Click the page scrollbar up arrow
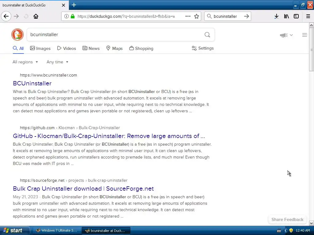This screenshot has width=314, height=235. tap(312, 25)
